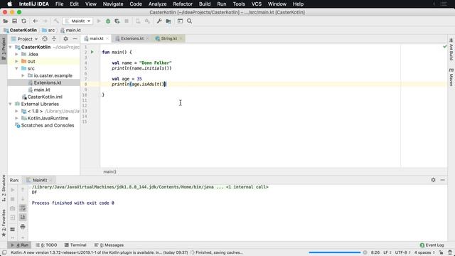Open the Maven side panel
This screenshot has width=455, height=256.
pos(451,78)
